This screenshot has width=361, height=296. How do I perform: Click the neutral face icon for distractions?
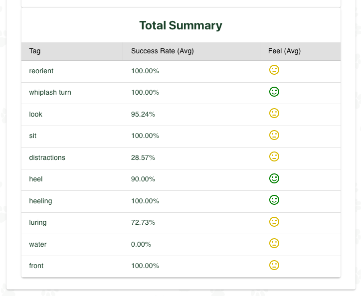(274, 156)
